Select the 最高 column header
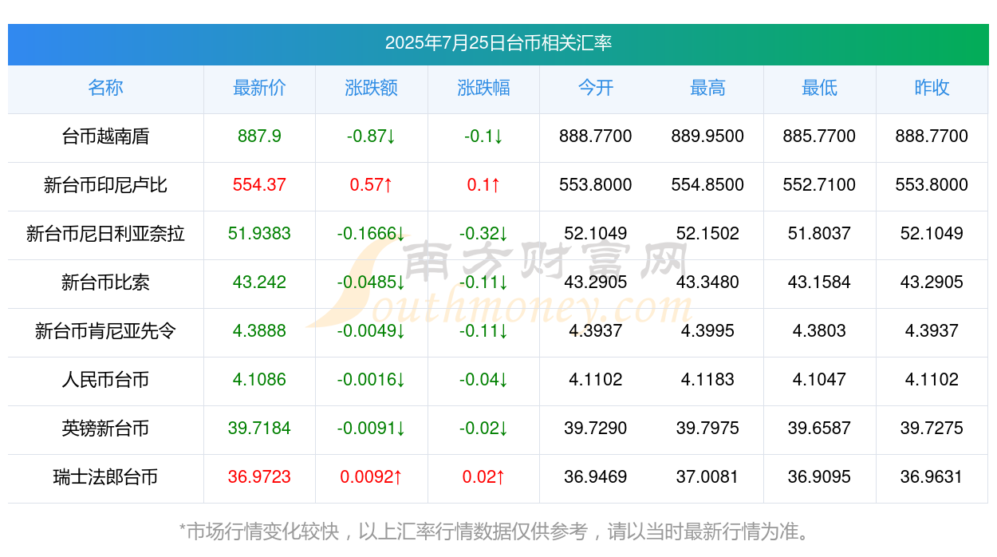The image size is (997, 557). tap(707, 88)
